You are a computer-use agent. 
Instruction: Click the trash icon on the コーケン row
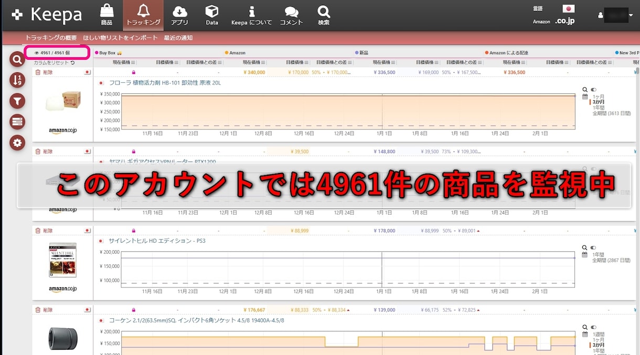click(38, 310)
